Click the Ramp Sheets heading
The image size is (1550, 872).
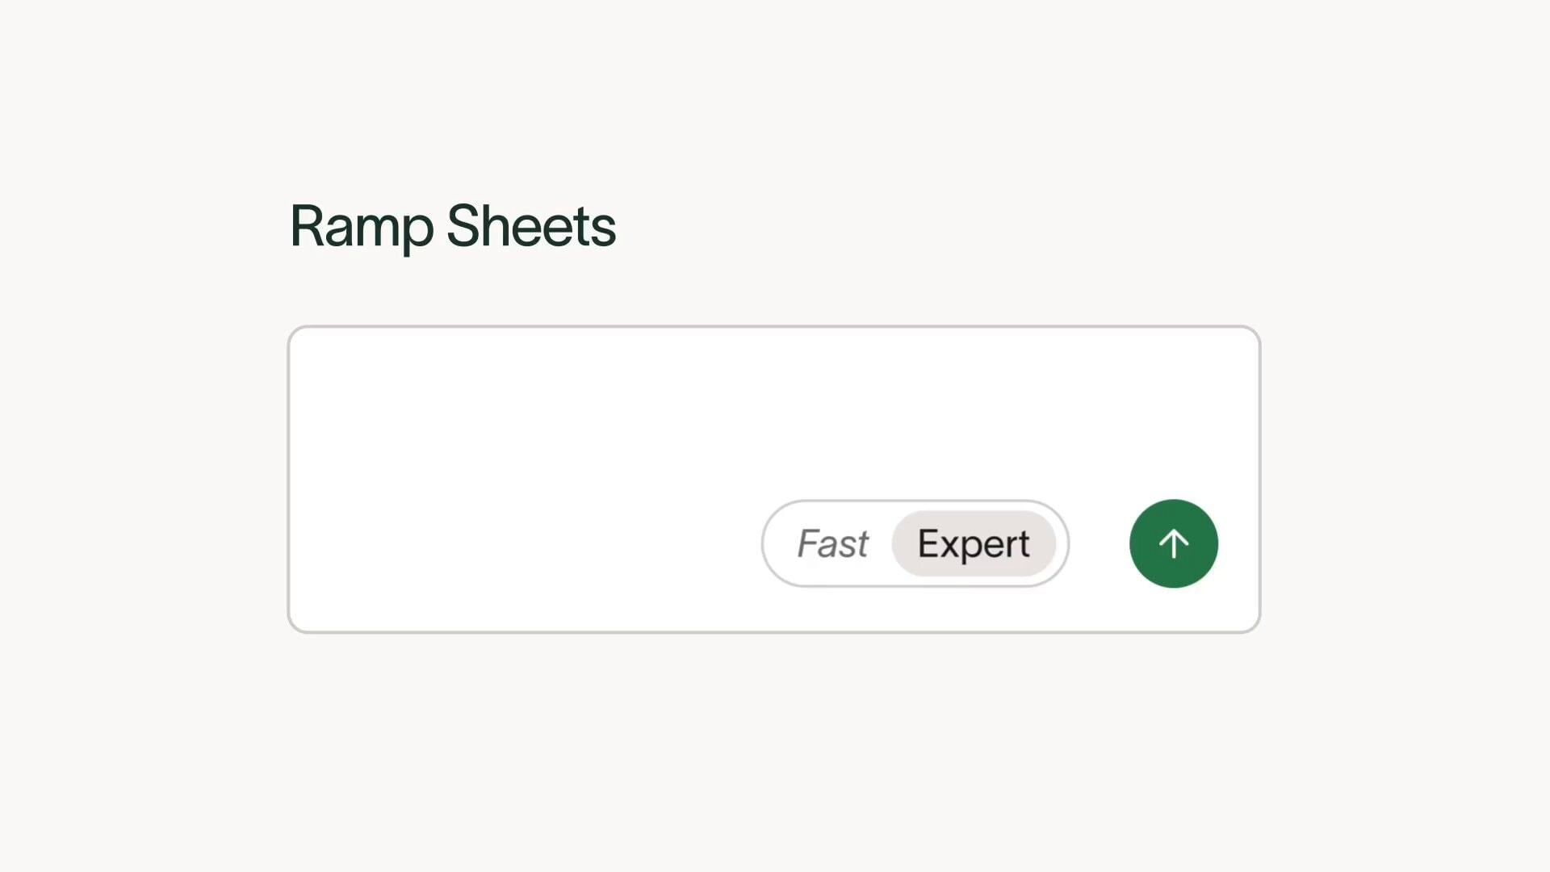pyautogui.click(x=452, y=226)
